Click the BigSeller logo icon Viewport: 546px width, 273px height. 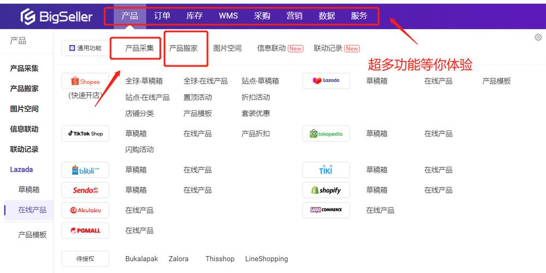pos(28,16)
